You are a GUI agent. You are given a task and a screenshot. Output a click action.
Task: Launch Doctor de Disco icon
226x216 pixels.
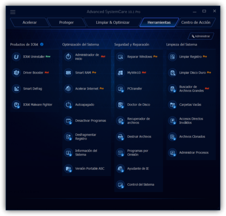click(x=120, y=105)
